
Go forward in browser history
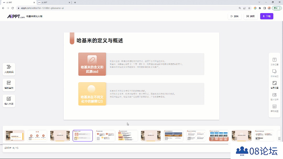point(8,8)
